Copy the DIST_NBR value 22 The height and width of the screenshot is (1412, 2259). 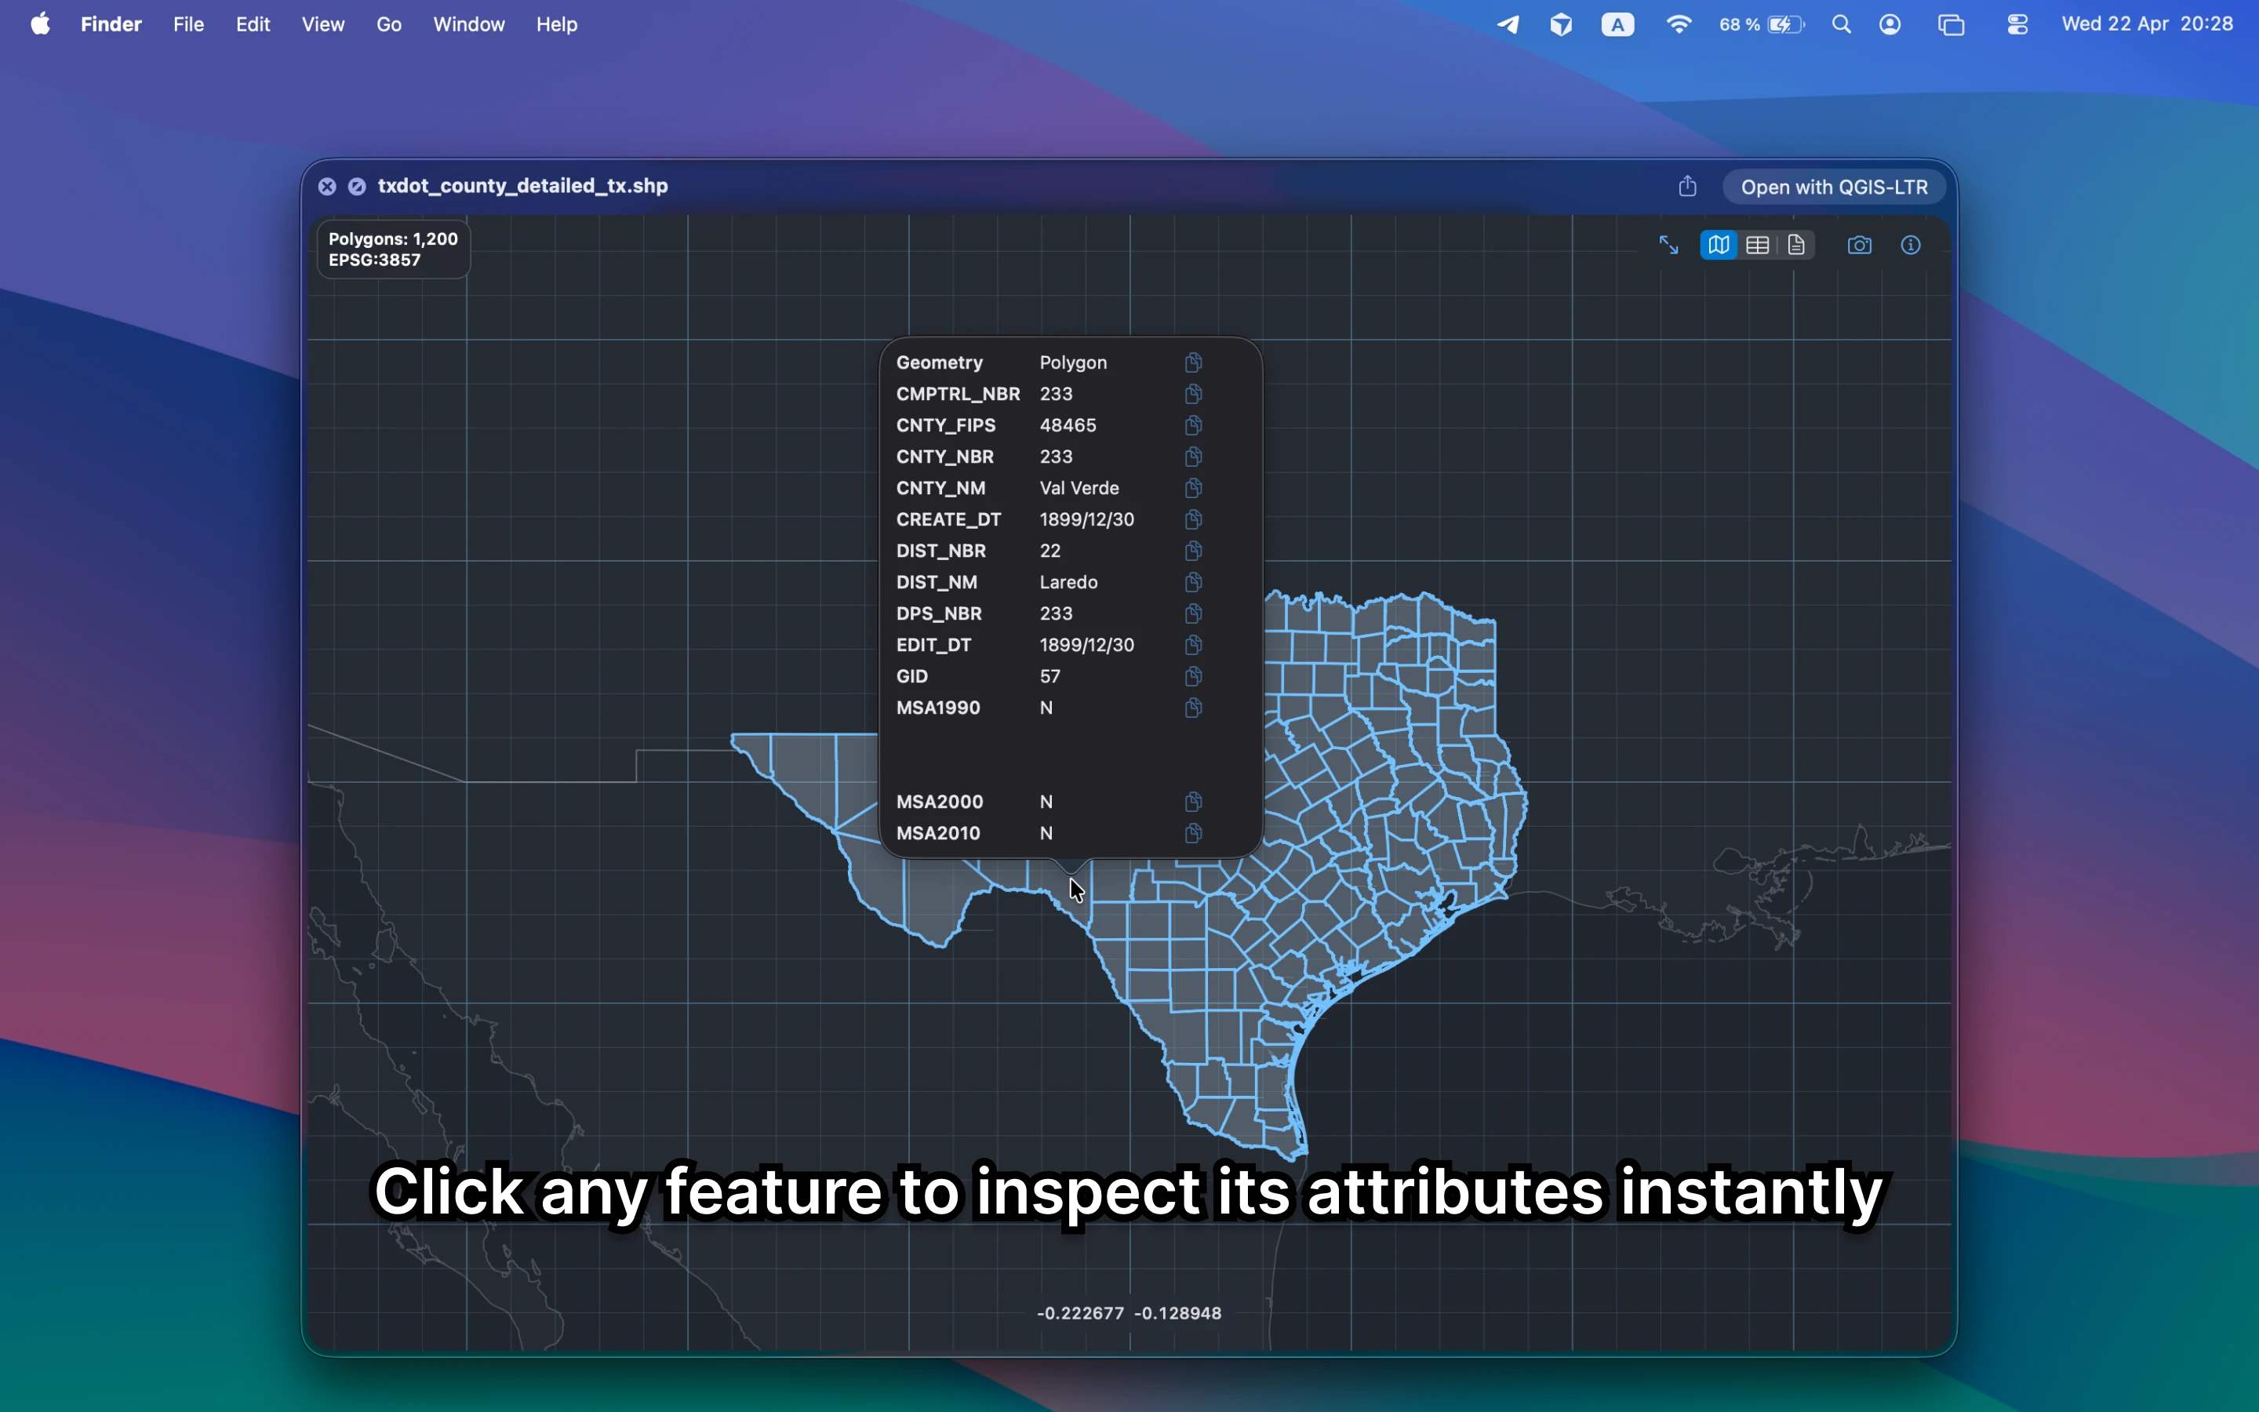[1193, 551]
